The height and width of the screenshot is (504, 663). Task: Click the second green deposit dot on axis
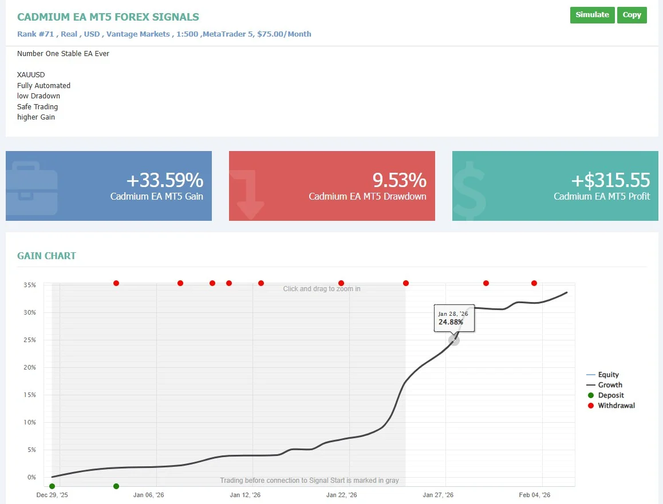coord(116,486)
